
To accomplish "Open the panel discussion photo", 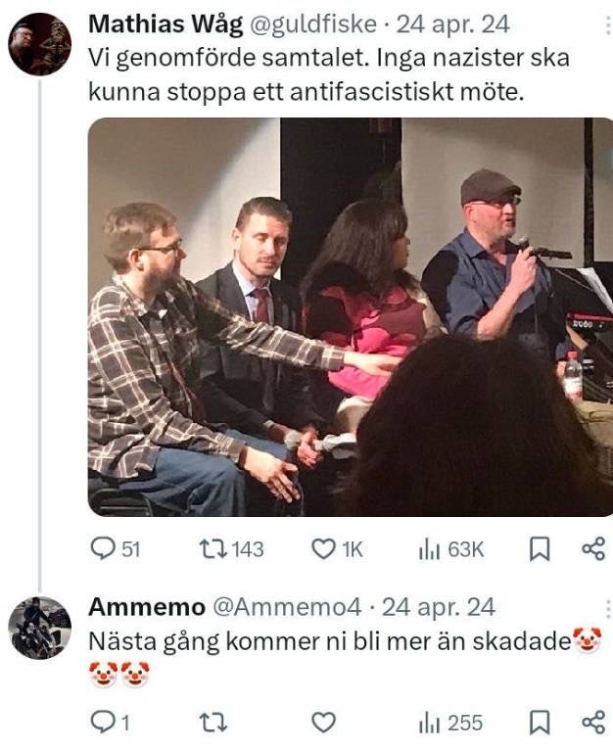I will pos(351,317).
